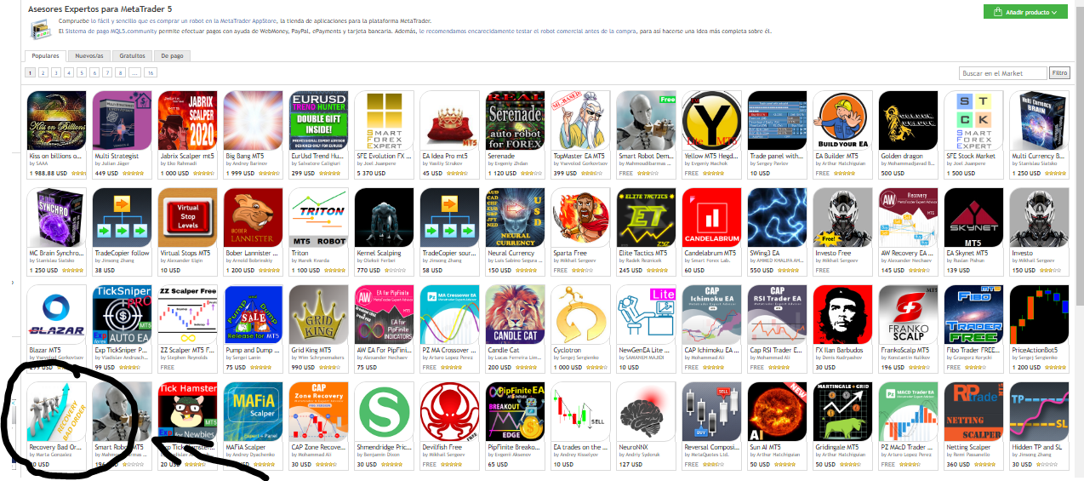Focus the Buscar en el Market field
The height and width of the screenshot is (481, 1084).
[x=1002, y=73]
